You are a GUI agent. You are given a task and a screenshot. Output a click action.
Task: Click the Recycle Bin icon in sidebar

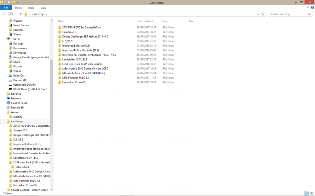tap(8, 108)
